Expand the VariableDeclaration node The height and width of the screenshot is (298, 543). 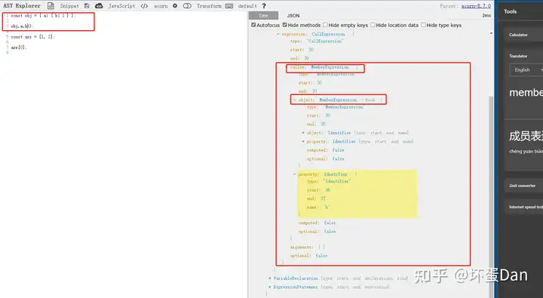(x=270, y=278)
